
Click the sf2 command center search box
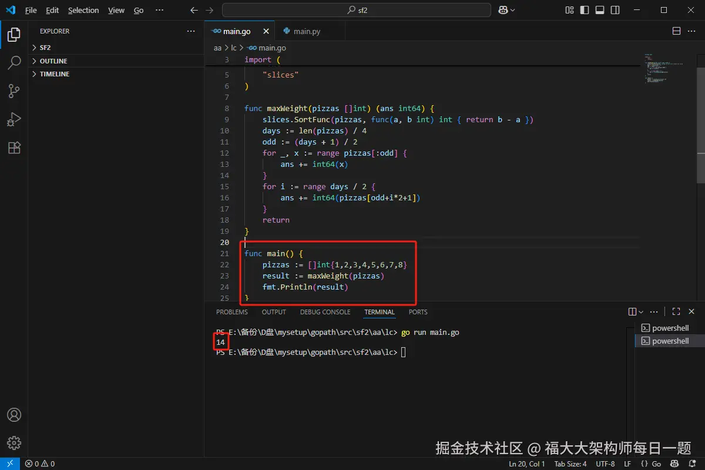357,10
